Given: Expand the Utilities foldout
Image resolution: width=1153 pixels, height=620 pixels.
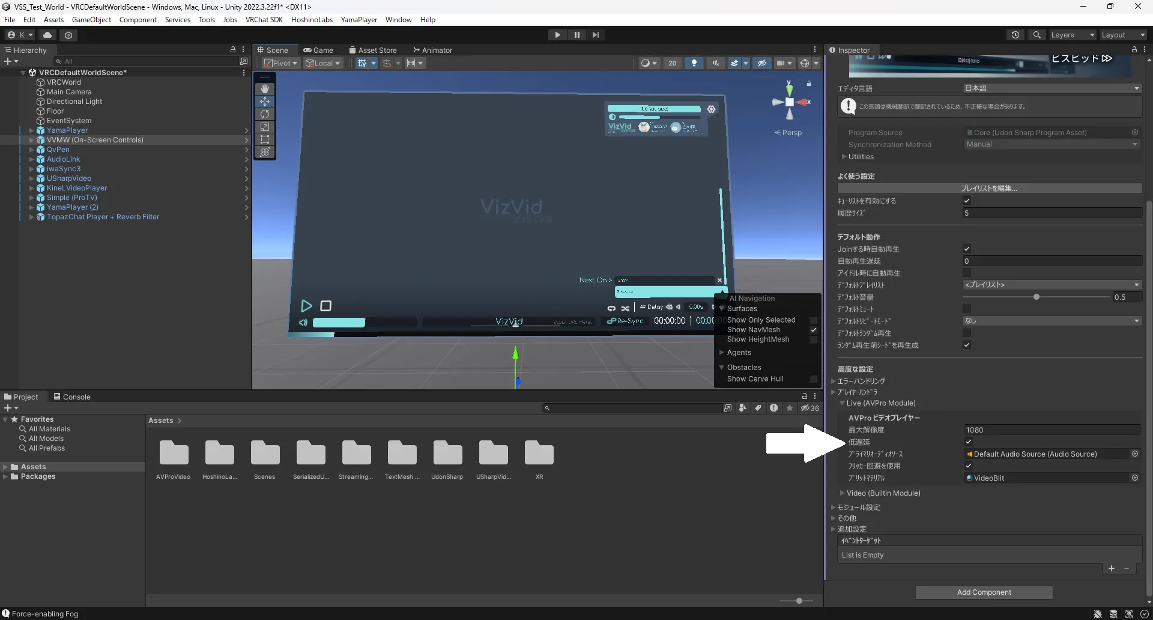Looking at the screenshot, I should tap(844, 157).
